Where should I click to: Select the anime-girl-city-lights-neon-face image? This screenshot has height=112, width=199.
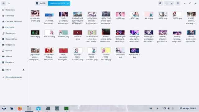coord(135,32)
